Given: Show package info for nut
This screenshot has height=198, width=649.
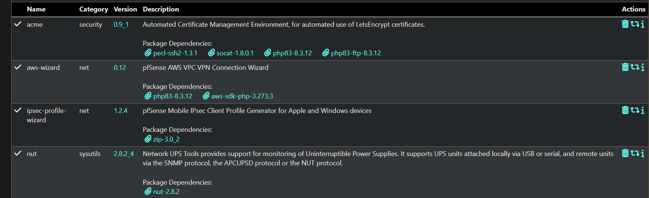Looking at the screenshot, I should coord(642,153).
